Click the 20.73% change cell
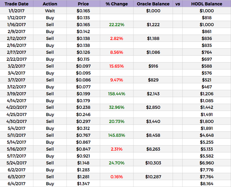The image size is (231, 187). (117, 121)
